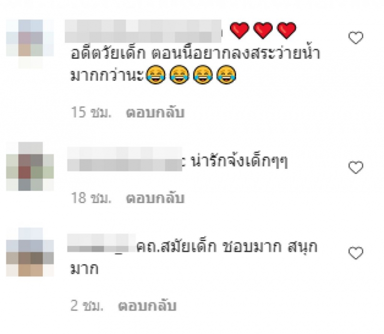Viewport: 384px width, 334px height.
Task: Click the laughing-crying emojis after มากกว่านะ
Action: (191, 75)
